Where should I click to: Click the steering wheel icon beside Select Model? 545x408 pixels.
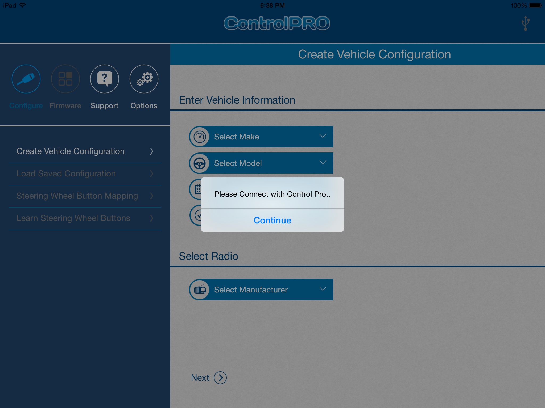(199, 163)
